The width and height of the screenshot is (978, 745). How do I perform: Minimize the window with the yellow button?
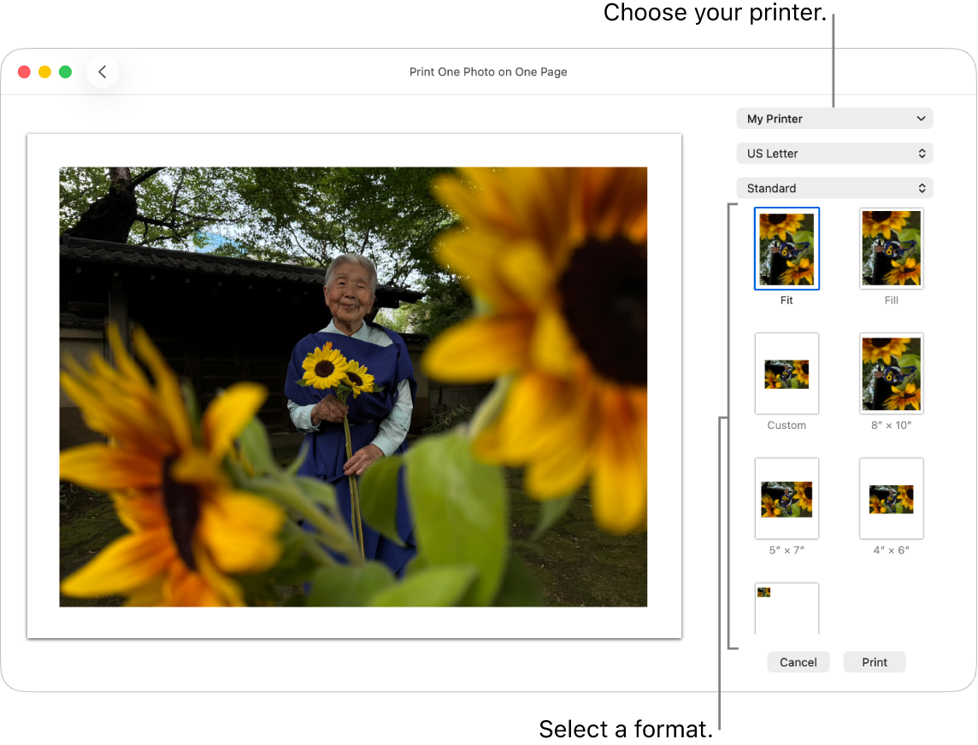[x=44, y=72]
